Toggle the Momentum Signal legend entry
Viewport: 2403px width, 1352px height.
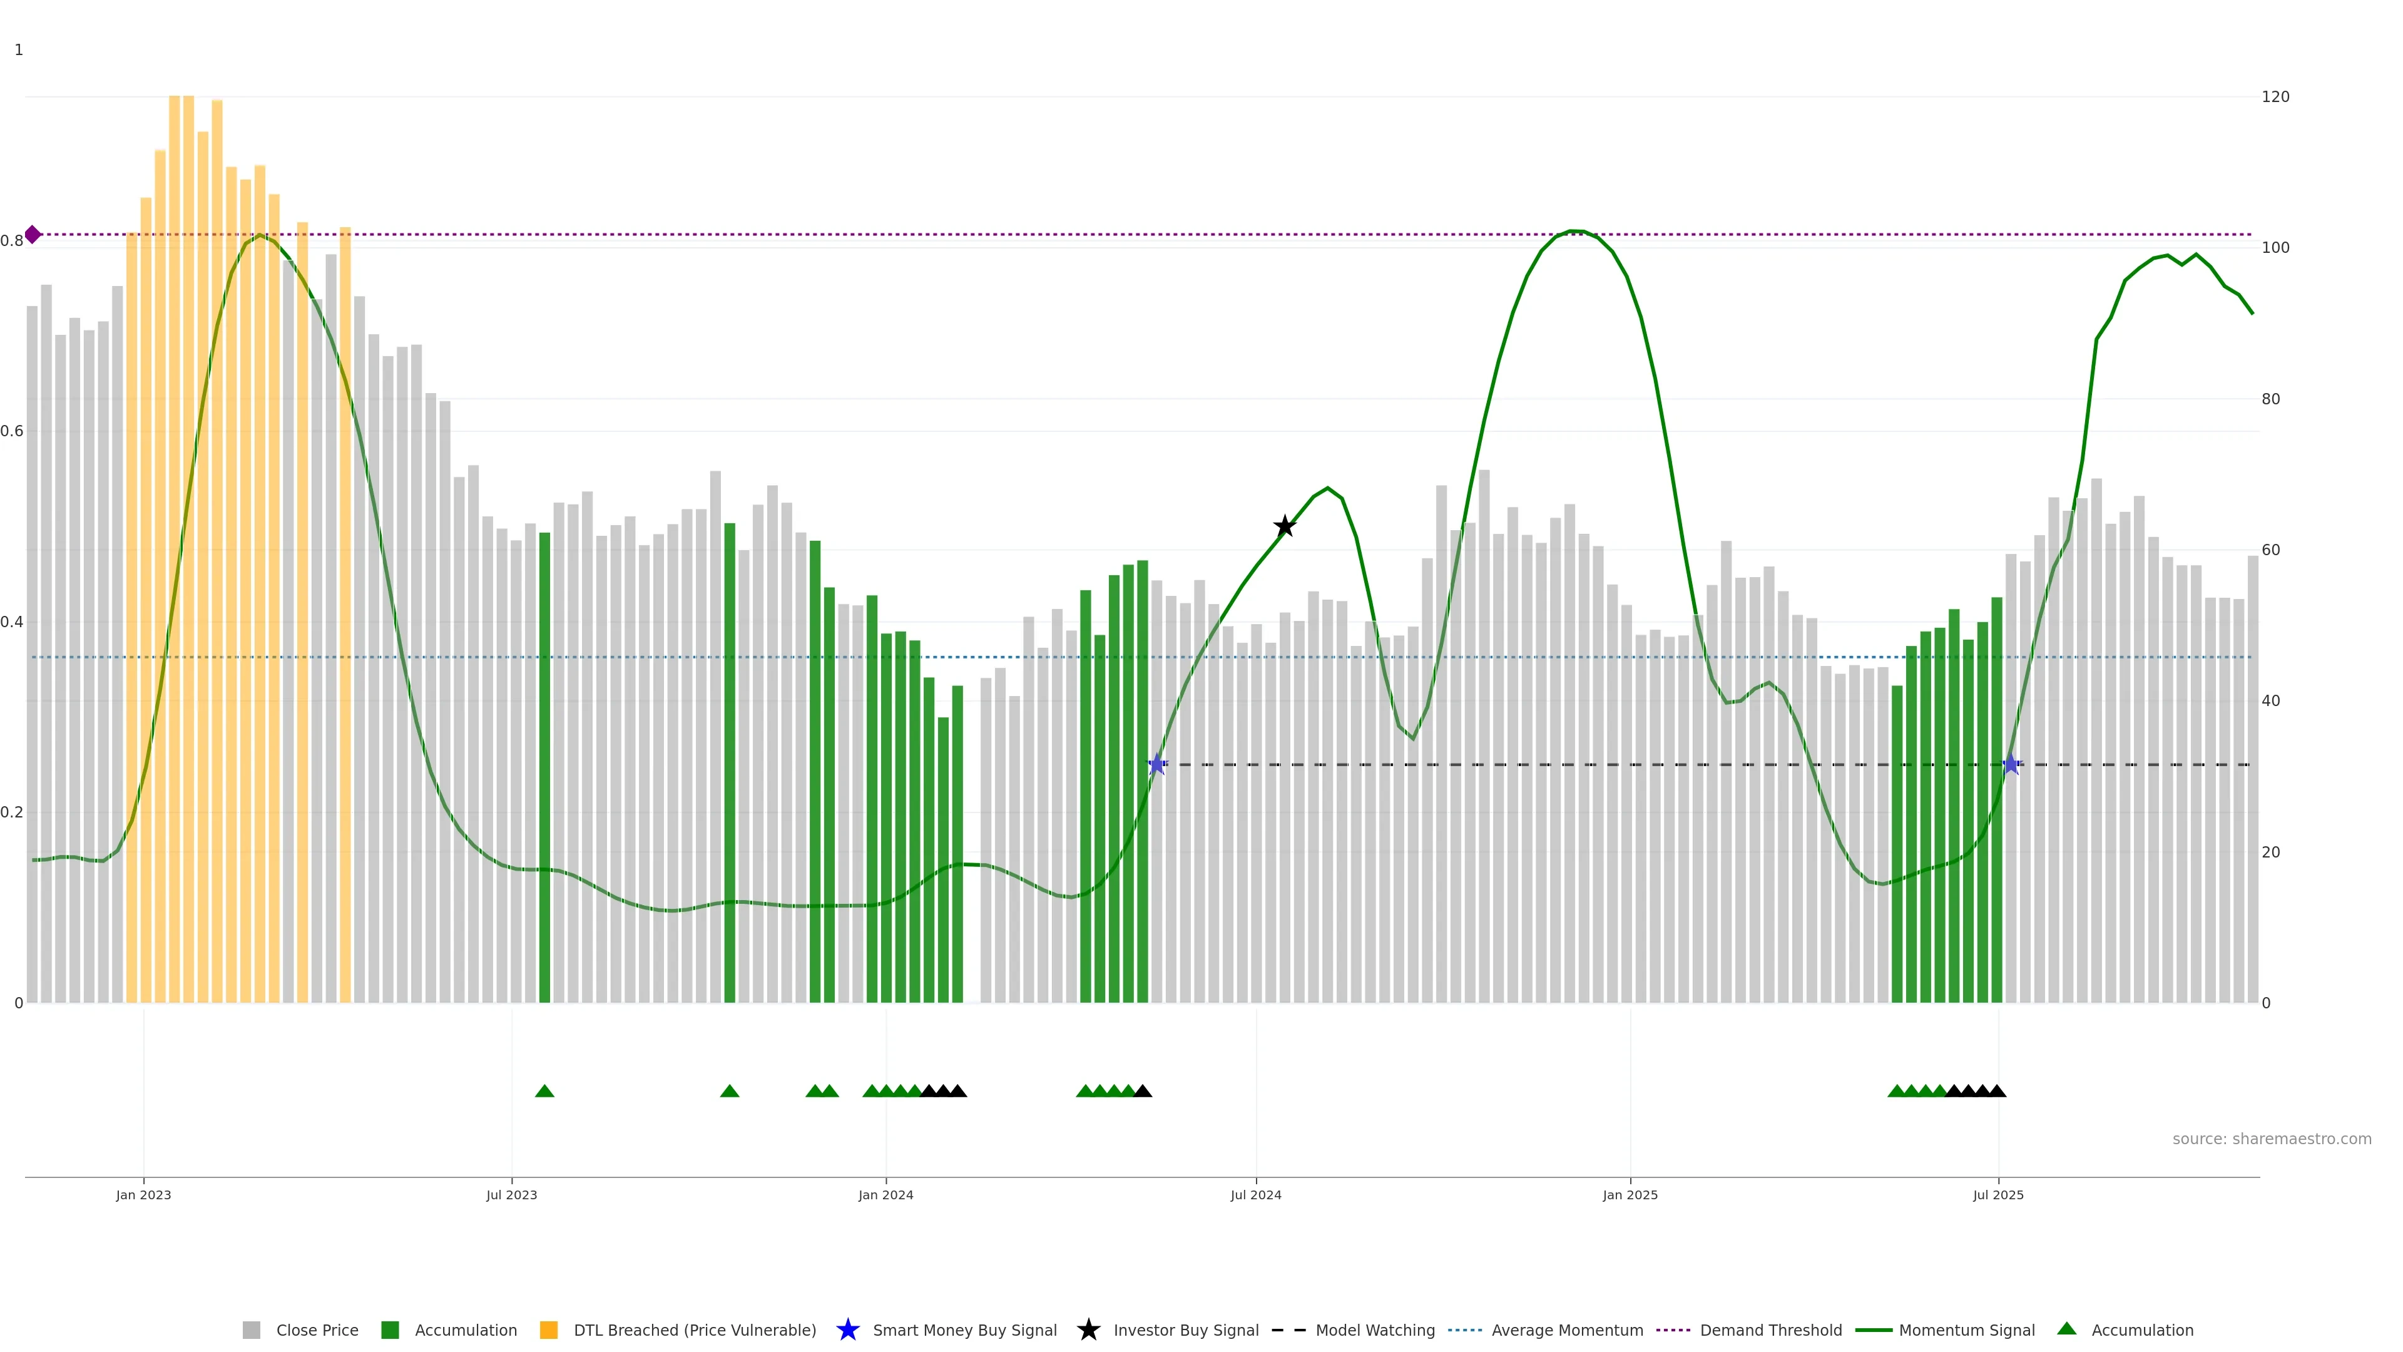pyautogui.click(x=1966, y=1329)
